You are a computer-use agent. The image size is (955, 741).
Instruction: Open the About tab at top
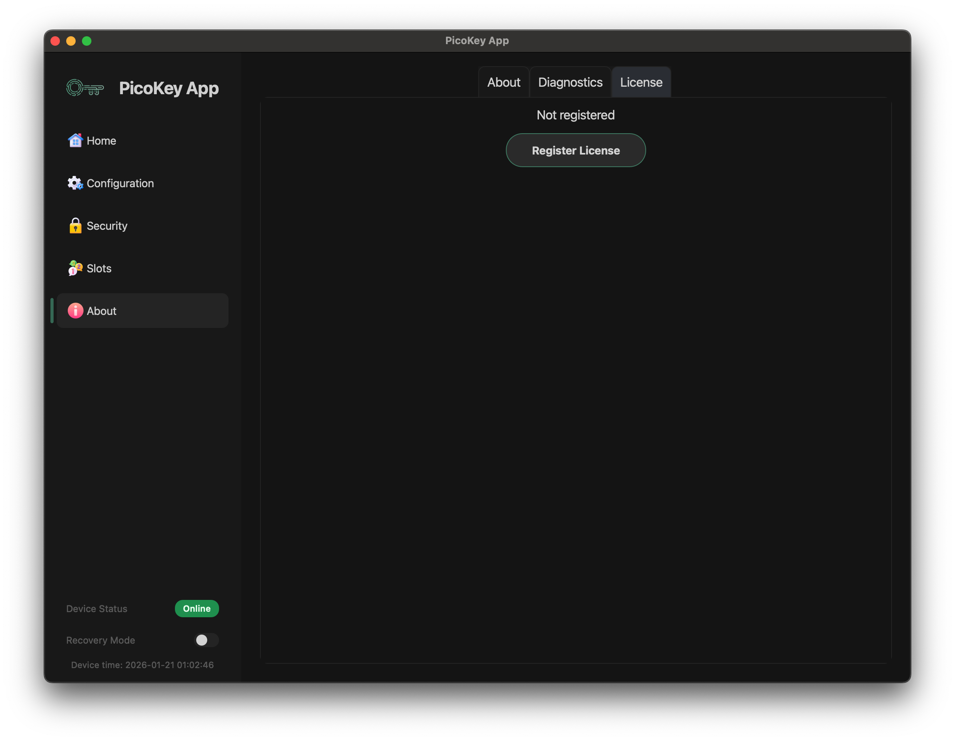click(503, 82)
